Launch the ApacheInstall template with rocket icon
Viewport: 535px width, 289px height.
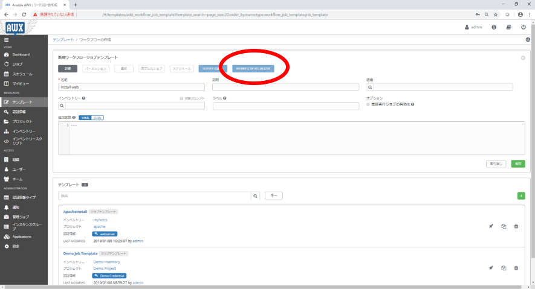click(491, 226)
